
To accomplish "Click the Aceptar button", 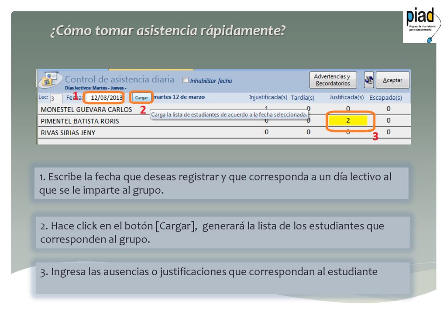I will 392,80.
